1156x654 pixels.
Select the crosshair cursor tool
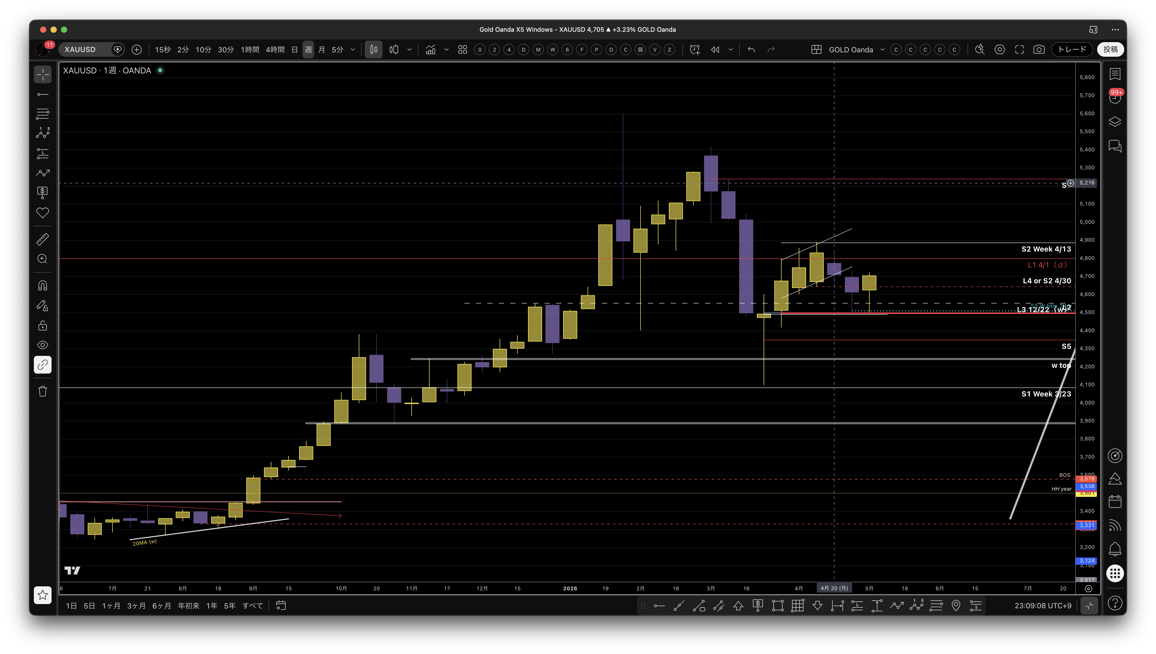point(43,75)
